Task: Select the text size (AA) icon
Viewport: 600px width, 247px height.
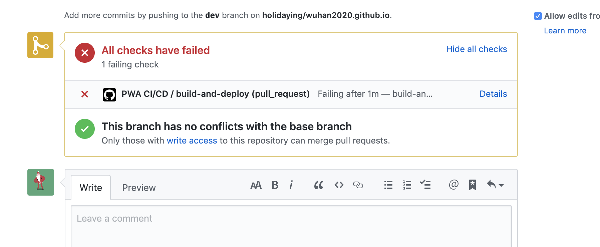Action: pyautogui.click(x=256, y=185)
